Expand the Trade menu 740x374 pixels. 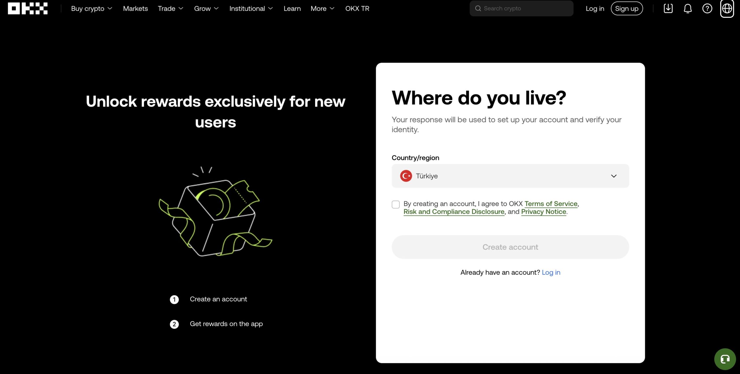coord(171,8)
